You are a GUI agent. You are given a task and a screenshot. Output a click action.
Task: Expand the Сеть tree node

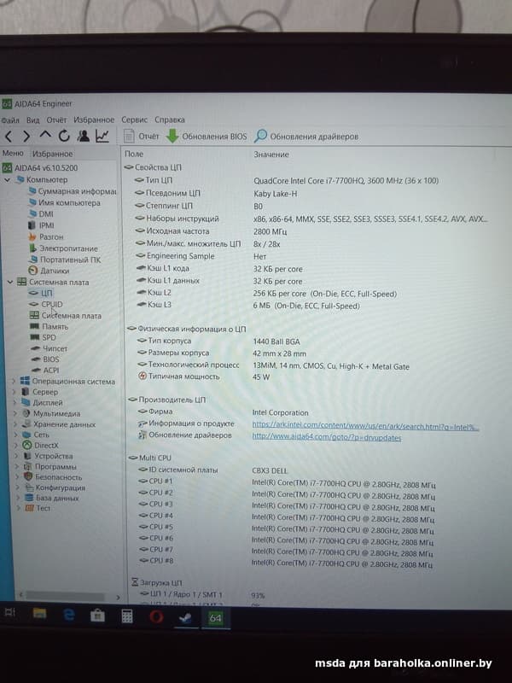pos(16,435)
